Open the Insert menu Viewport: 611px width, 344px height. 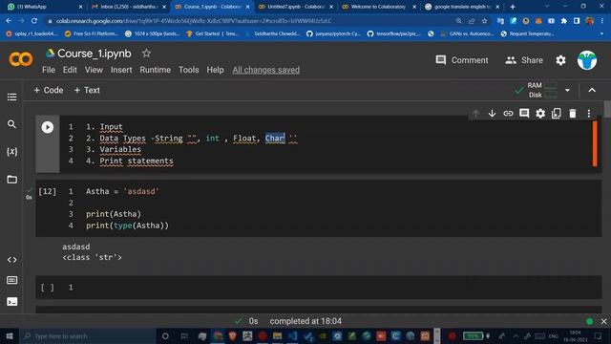(121, 70)
